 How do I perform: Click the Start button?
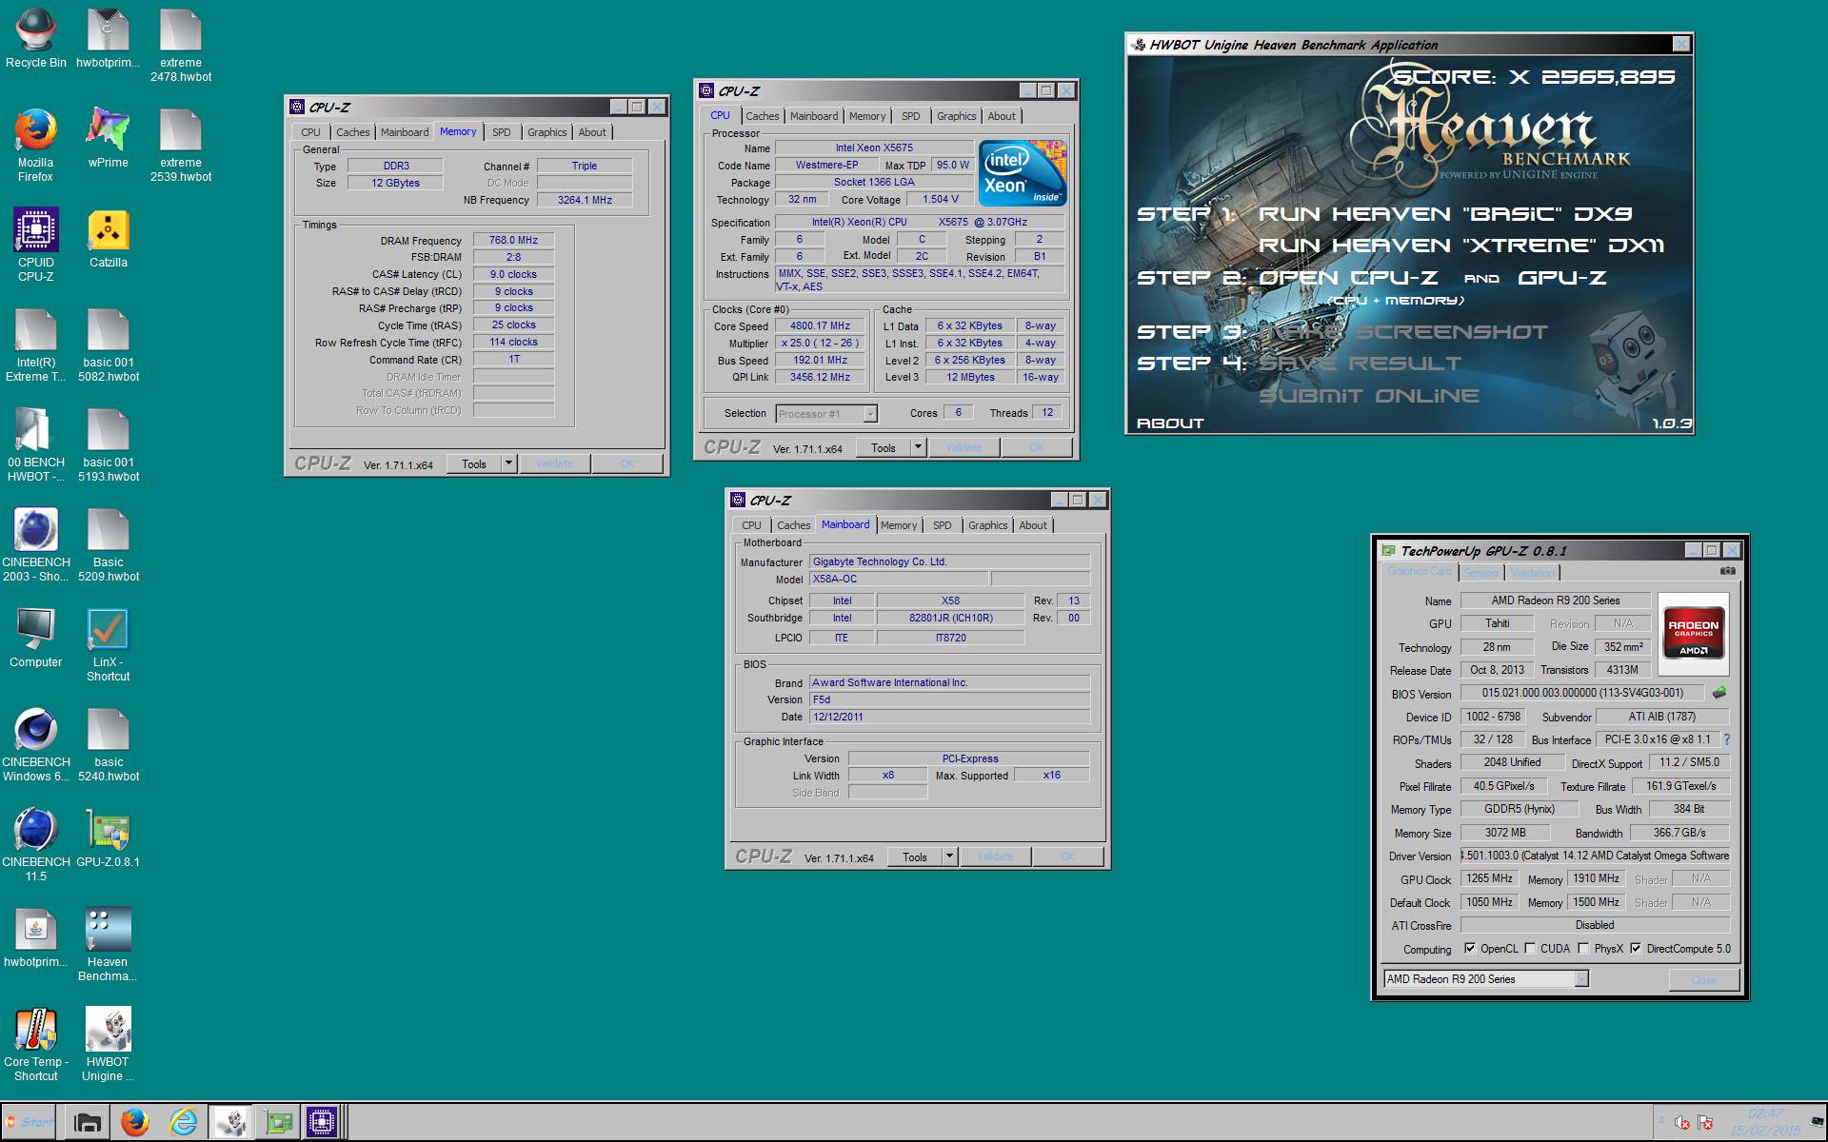pyautogui.click(x=30, y=1122)
